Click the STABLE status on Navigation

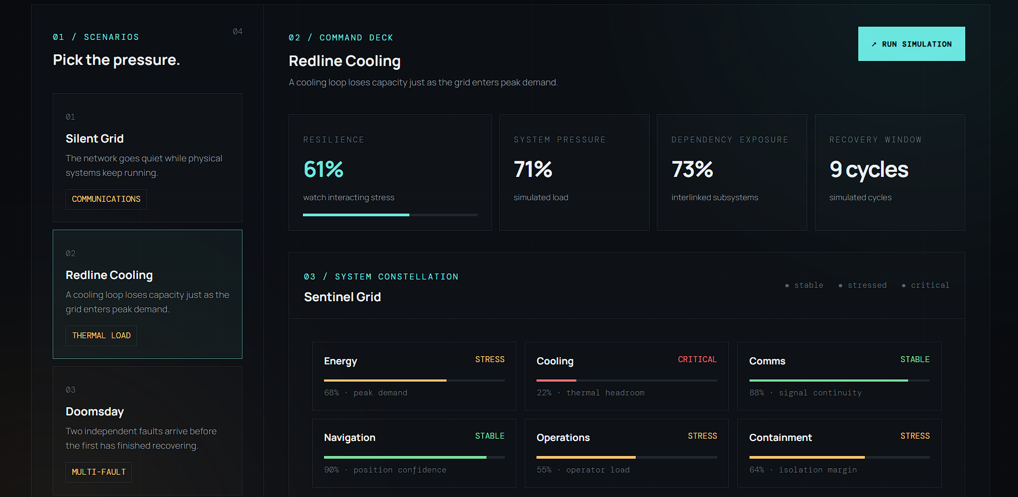click(x=490, y=436)
